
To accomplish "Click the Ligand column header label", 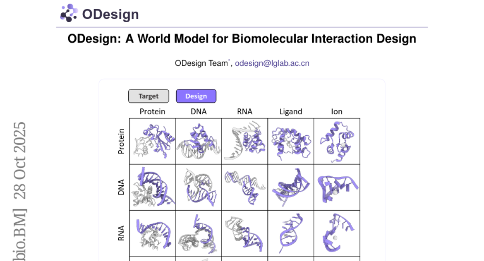I will (x=290, y=112).
